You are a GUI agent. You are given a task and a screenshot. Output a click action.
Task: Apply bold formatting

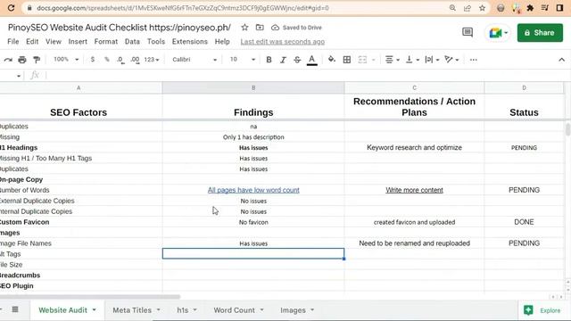tap(269, 60)
